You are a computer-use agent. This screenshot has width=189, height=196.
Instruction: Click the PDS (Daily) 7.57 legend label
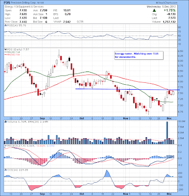[18, 49]
